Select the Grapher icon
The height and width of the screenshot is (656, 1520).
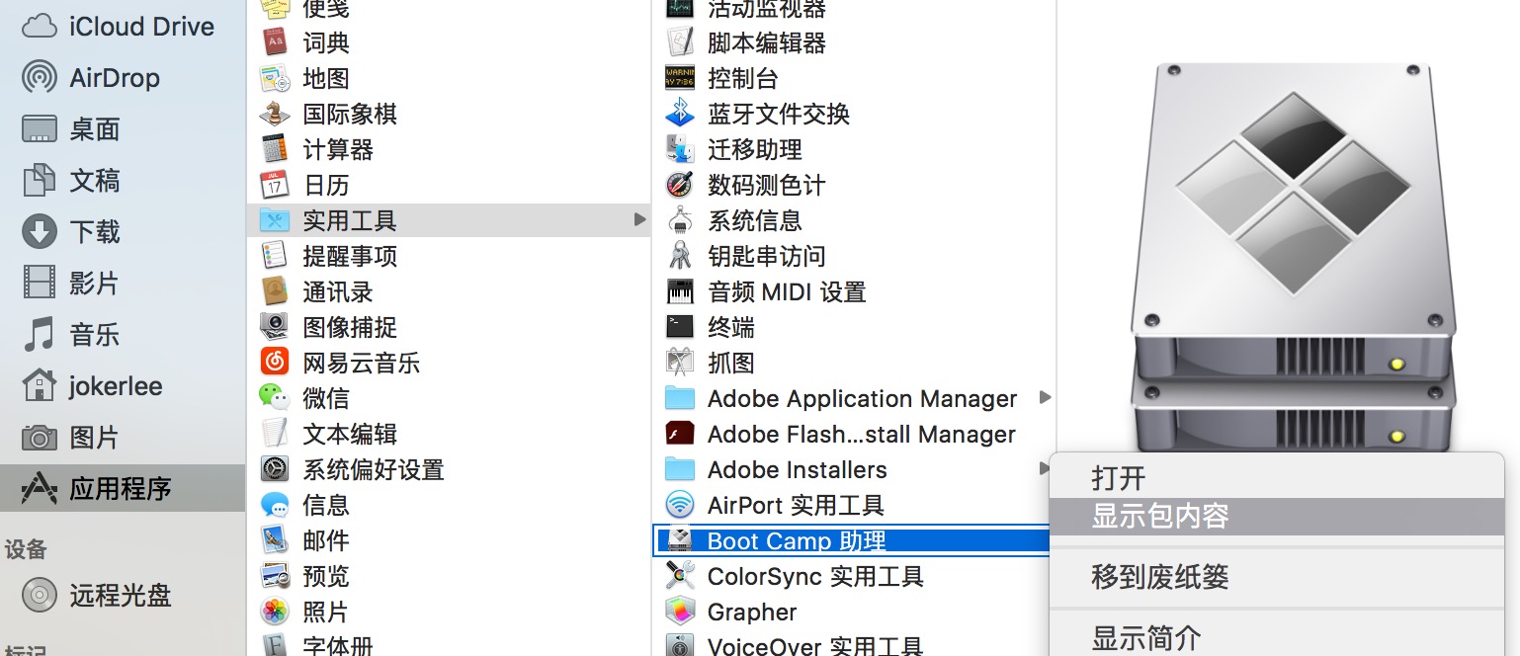click(x=680, y=612)
